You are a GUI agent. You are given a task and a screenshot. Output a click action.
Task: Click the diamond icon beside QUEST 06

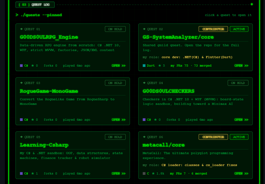click(144, 137)
